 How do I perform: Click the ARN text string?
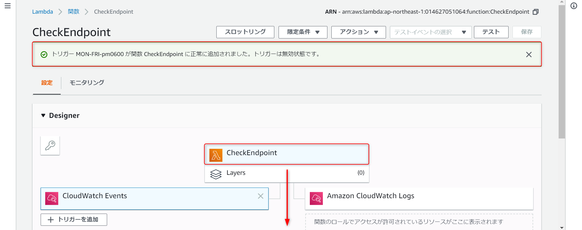pos(427,12)
